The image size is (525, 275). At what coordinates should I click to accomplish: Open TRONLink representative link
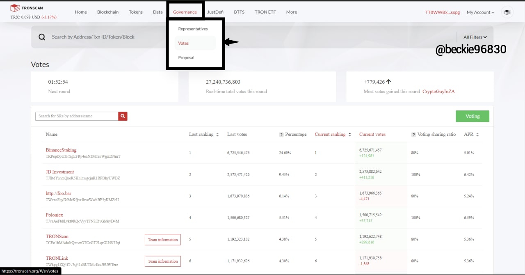click(57, 258)
